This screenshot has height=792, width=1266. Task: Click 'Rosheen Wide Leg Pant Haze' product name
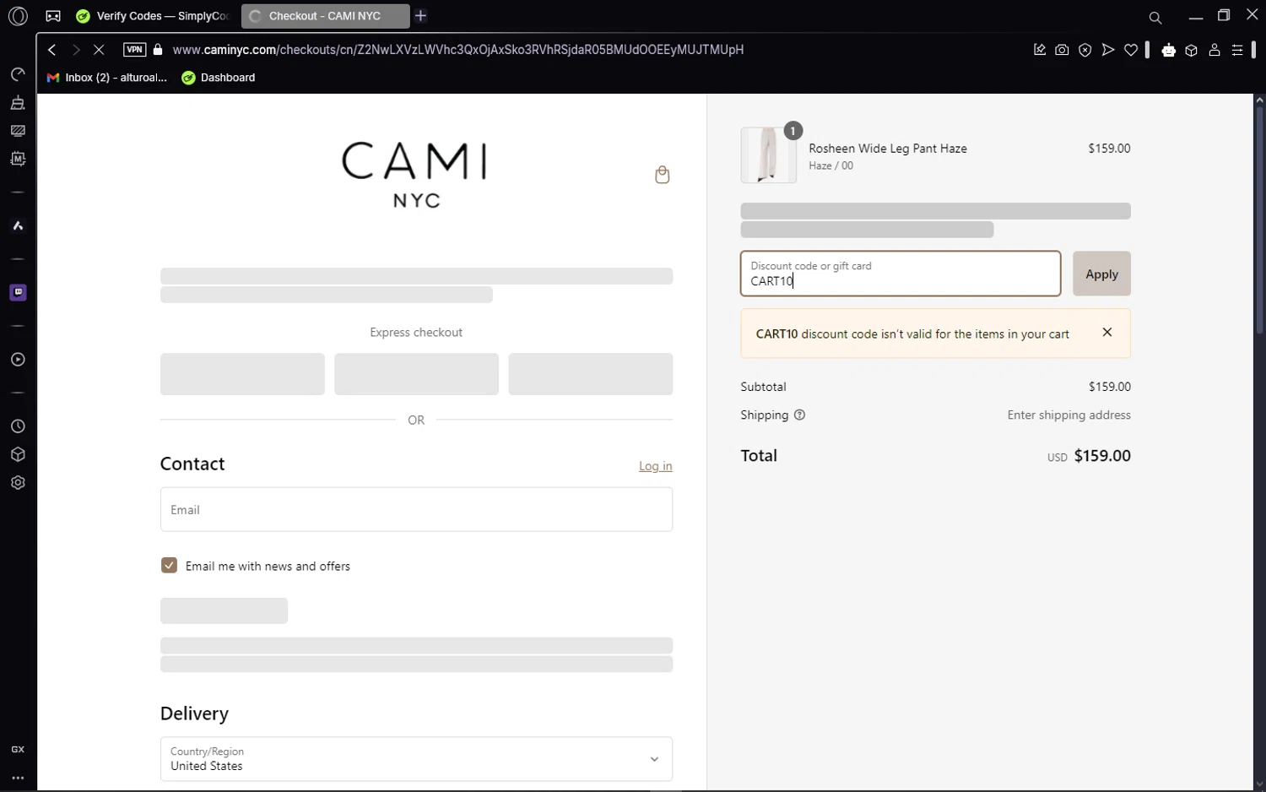pyautogui.click(x=888, y=149)
